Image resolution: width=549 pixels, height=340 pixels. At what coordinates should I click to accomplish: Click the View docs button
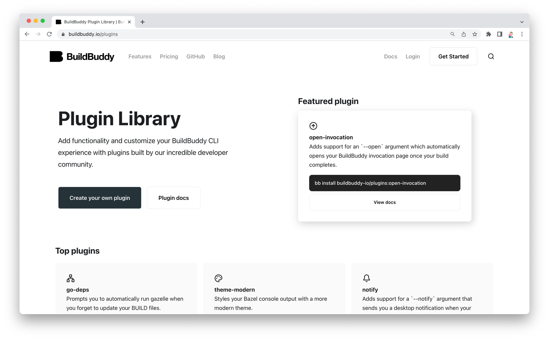coord(385,202)
